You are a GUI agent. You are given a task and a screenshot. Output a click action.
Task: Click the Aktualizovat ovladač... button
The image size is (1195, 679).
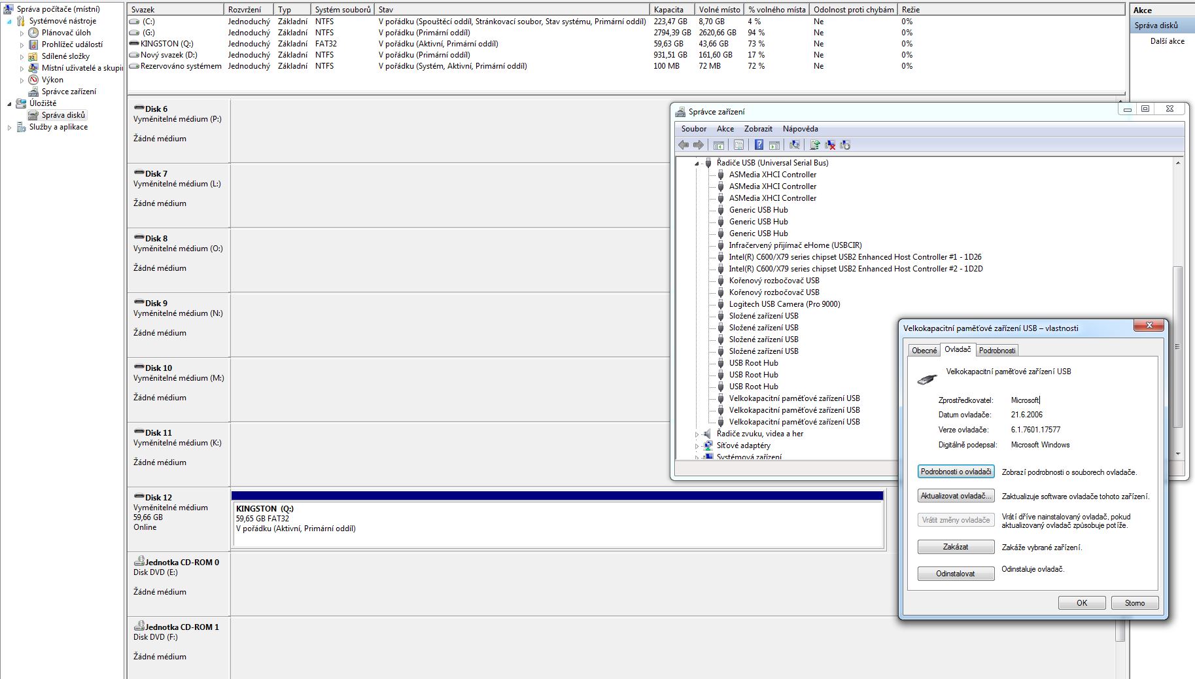pos(956,496)
